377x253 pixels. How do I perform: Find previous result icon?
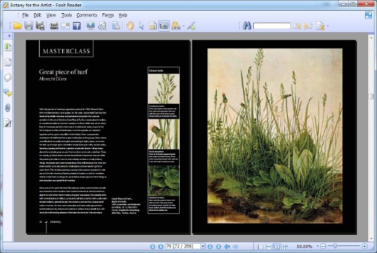tap(297, 26)
